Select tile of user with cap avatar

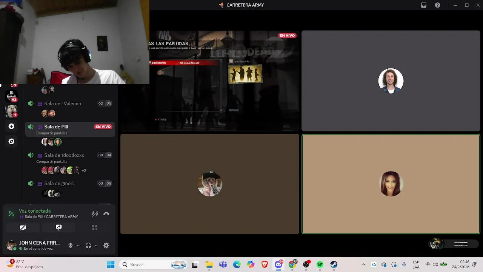(x=210, y=184)
